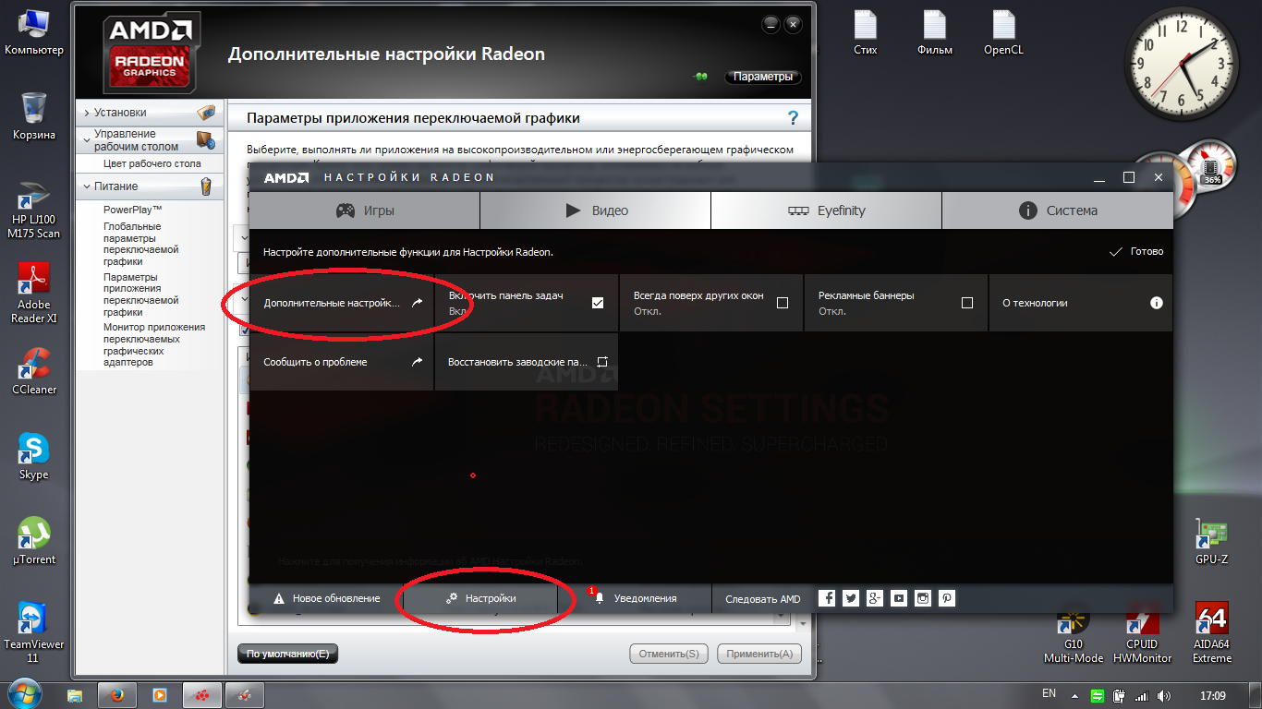The width and height of the screenshot is (1262, 709).
Task: Click Восстановить заводские параметры tile
Action: click(527, 362)
